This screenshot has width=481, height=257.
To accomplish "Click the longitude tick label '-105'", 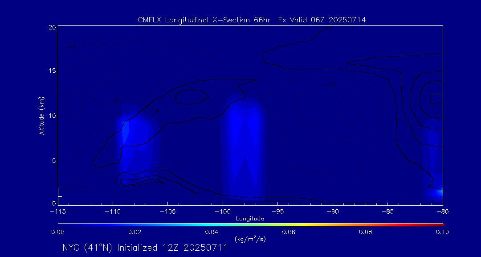I will coord(168,212).
